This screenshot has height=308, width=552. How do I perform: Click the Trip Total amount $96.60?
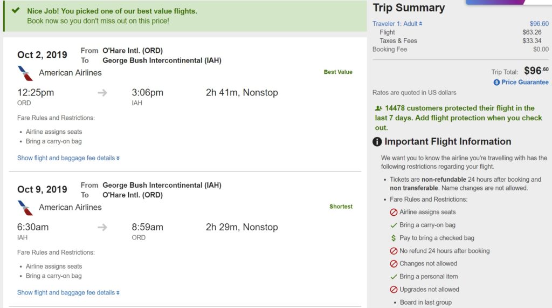pos(536,71)
